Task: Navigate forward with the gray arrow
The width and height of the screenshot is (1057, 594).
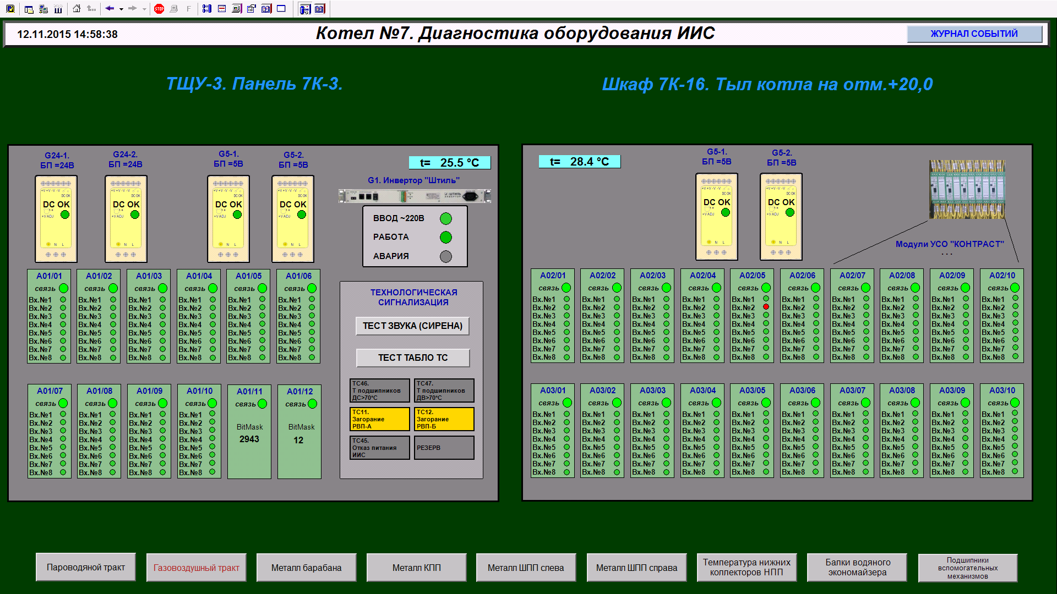Action: click(x=133, y=9)
